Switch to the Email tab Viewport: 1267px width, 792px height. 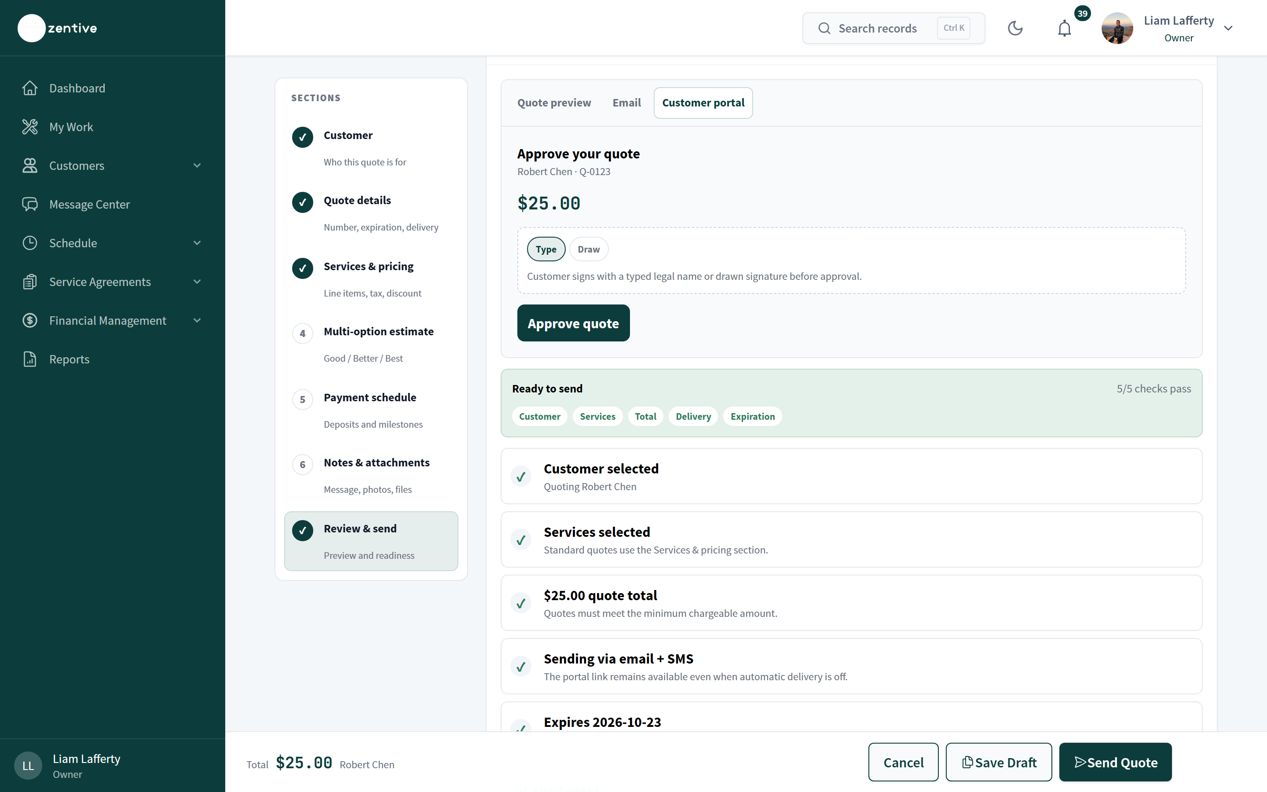(627, 103)
